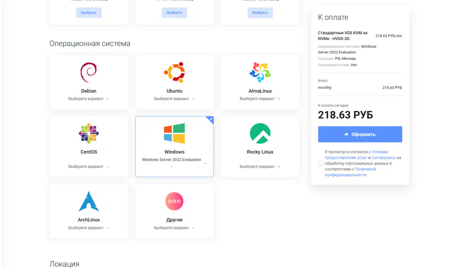The image size is (453, 268).
Task: Click the Резервные копии: Нет line
Action: point(338,65)
